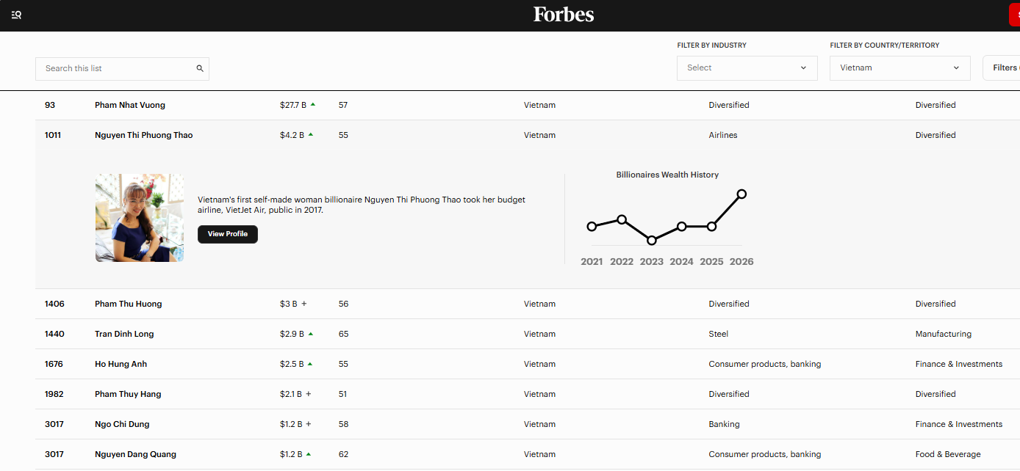Open the Filters button at the right
The width and height of the screenshot is (1020, 471).
1002,67
